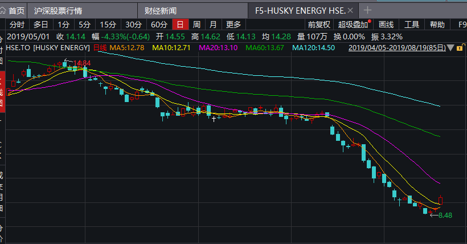Click the MA120:14.50 indicator label
The width and height of the screenshot is (467, 244).
coord(314,48)
